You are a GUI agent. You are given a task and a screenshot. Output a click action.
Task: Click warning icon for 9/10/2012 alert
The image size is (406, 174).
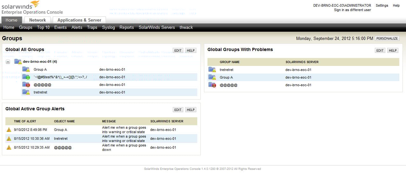tap(9, 130)
